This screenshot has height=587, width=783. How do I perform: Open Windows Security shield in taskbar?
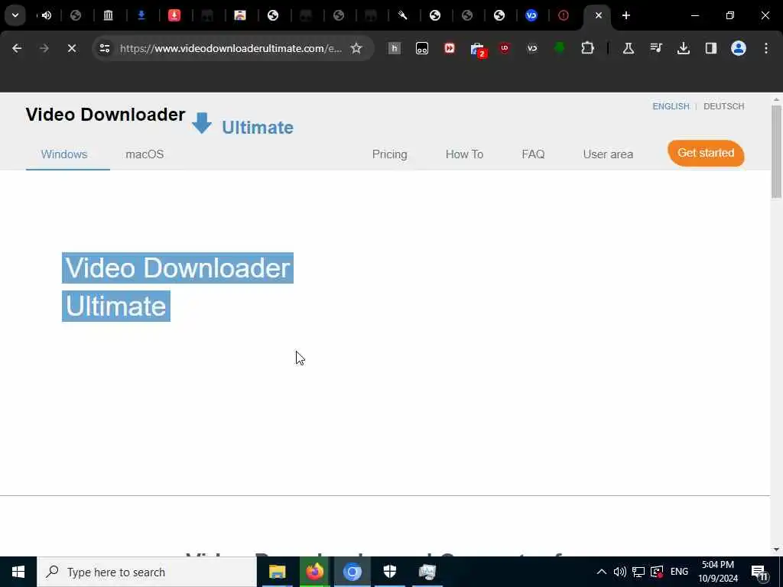coord(389,572)
